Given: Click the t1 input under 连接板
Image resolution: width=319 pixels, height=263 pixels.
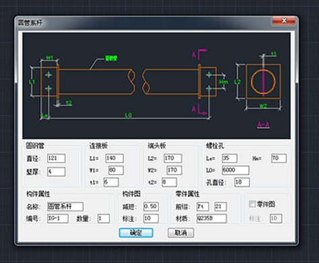Looking at the screenshot, I should click(111, 182).
